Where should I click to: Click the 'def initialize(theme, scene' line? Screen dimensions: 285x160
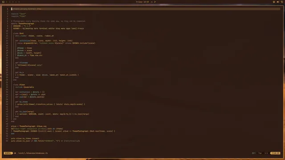click(44, 40)
